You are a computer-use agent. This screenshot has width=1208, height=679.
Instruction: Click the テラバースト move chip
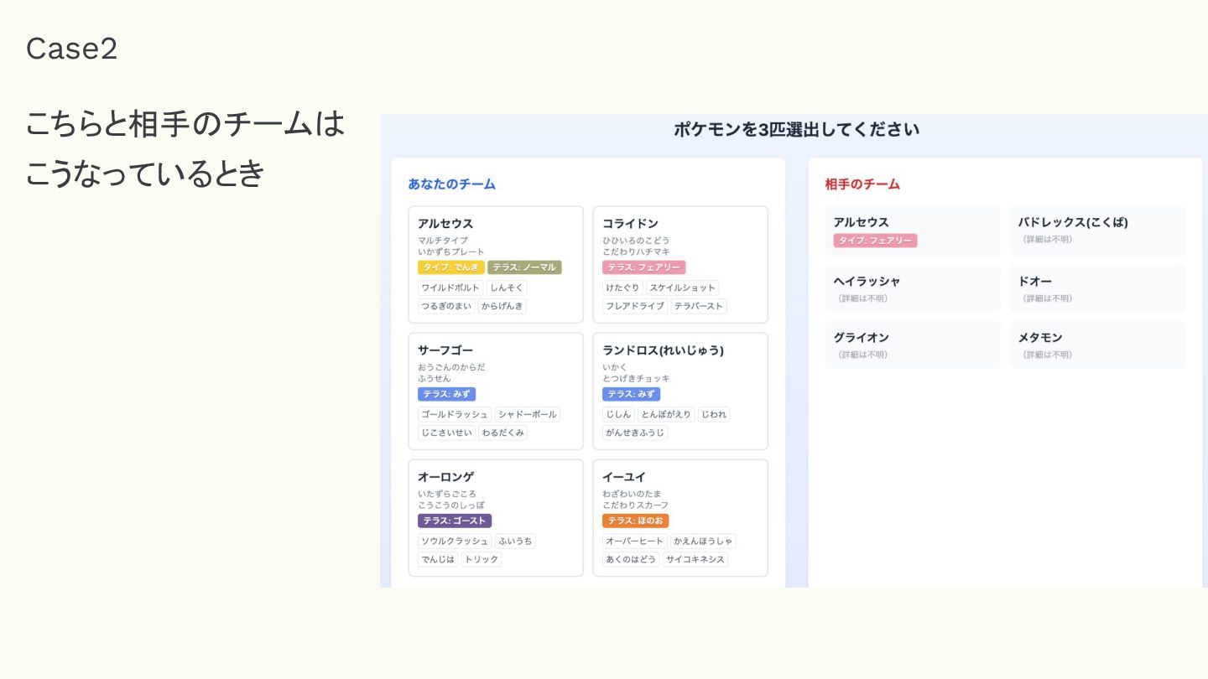699,306
